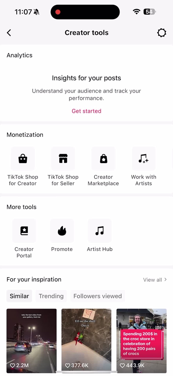
Task: Tap the battery indicator showing 54 percent
Action: (149, 11)
